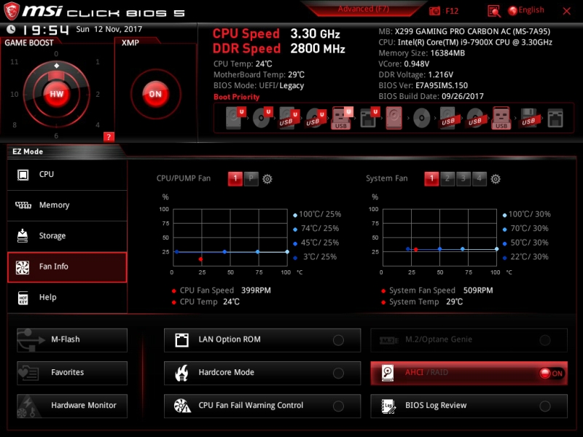This screenshot has width=583, height=437.
Task: Select System Fan 1 button
Action: coord(431,178)
